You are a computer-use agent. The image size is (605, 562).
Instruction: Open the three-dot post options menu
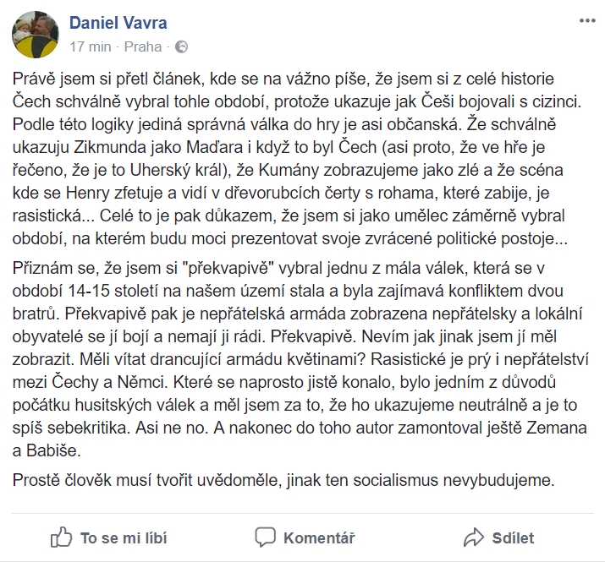click(587, 21)
